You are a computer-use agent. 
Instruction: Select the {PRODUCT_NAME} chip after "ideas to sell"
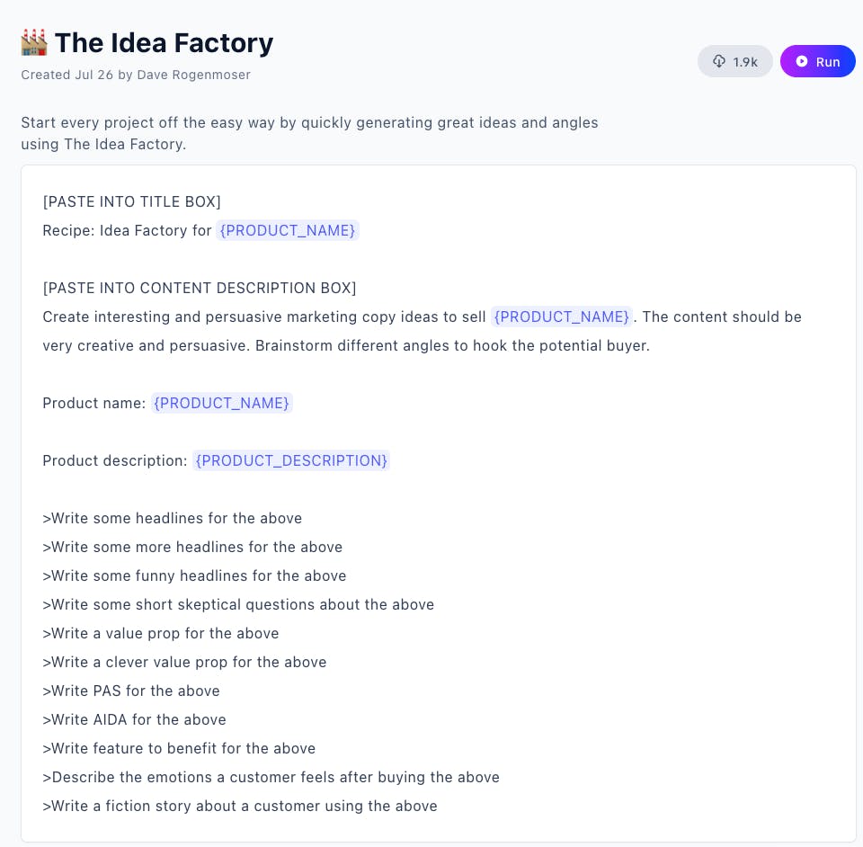click(561, 317)
